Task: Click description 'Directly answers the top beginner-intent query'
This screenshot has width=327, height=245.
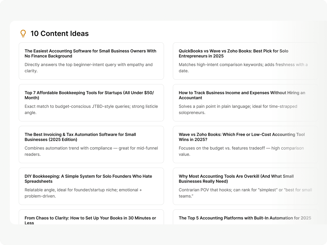Action: pos(88,68)
